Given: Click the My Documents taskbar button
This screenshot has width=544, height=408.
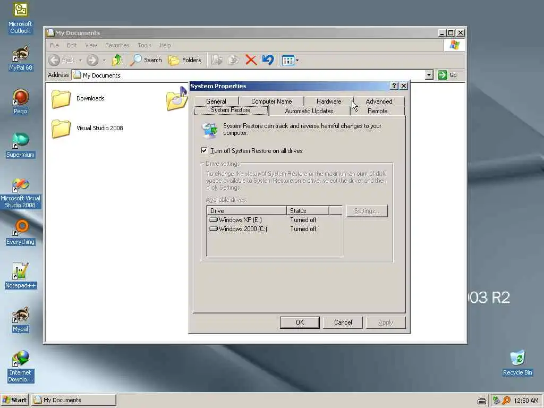Looking at the screenshot, I should (x=73, y=400).
